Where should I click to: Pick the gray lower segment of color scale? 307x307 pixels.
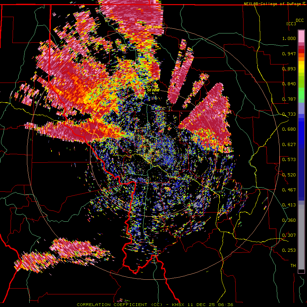click(301, 237)
